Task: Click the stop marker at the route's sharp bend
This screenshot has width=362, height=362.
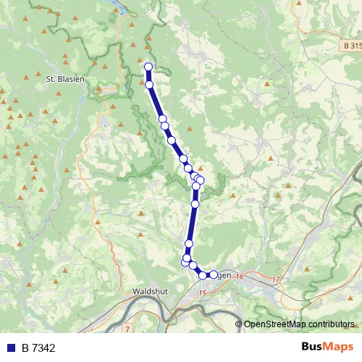Action: coord(201,180)
